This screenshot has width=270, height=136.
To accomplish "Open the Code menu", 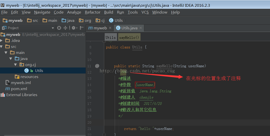I will coord(59,12).
